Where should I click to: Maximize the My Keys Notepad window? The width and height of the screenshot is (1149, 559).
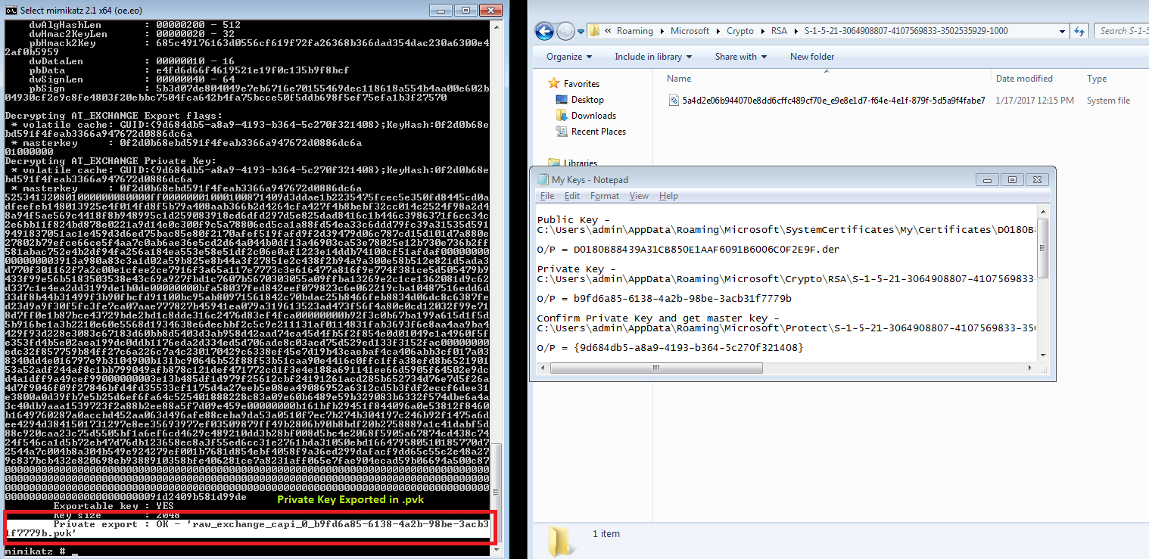click(1011, 179)
